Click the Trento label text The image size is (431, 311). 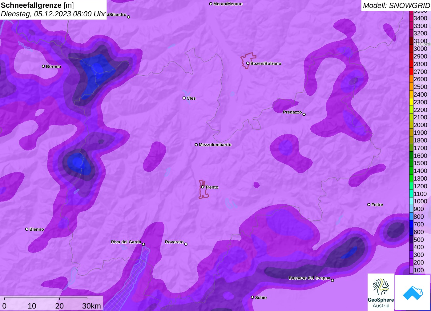(x=212, y=187)
